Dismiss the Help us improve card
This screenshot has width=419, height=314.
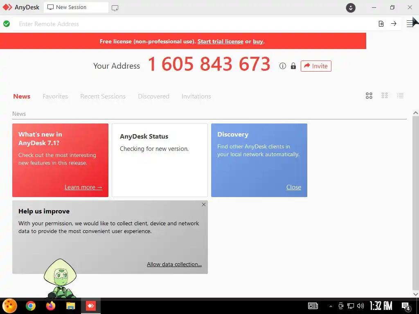point(204,204)
